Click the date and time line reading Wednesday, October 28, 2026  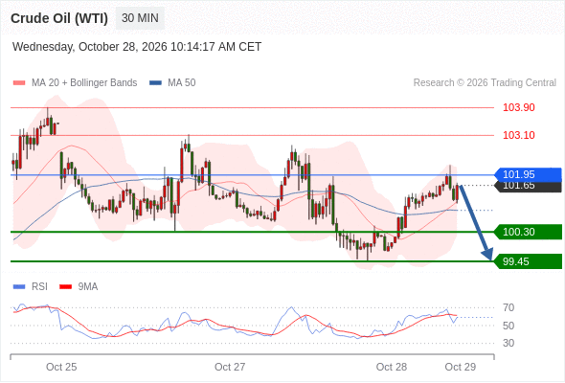point(137,47)
